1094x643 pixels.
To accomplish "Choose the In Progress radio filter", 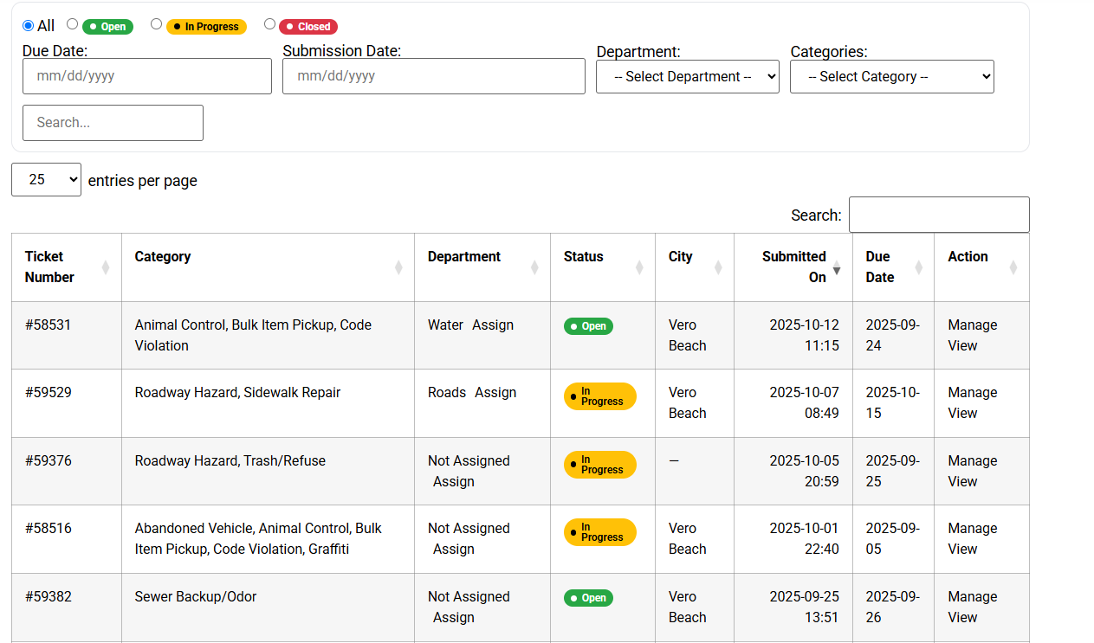I will click(x=157, y=24).
